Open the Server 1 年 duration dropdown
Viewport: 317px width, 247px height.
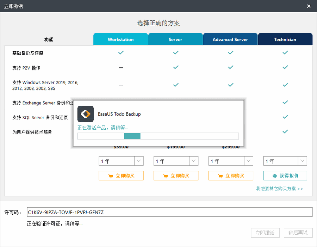click(176, 161)
